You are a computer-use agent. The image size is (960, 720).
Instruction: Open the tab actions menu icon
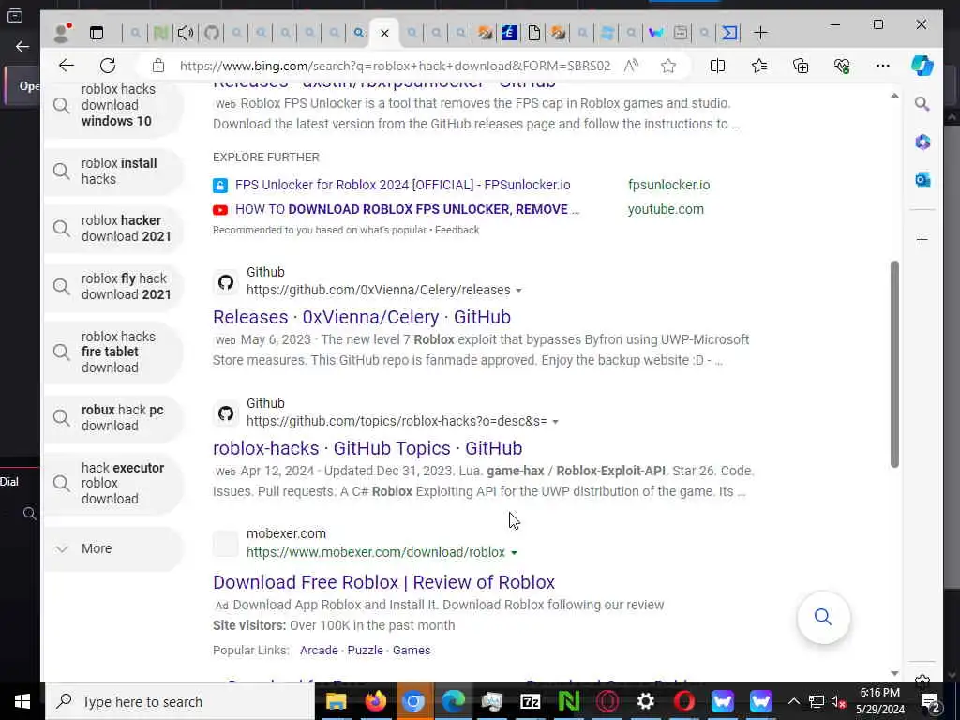(97, 33)
